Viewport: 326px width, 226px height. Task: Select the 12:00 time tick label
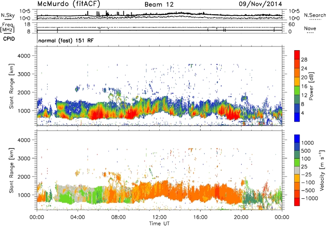pos(159,217)
